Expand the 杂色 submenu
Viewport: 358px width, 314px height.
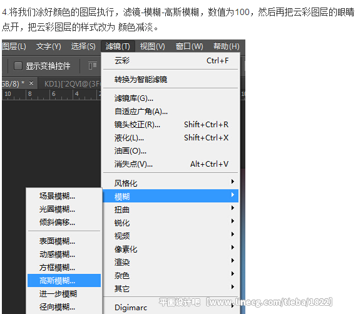(x=171, y=275)
